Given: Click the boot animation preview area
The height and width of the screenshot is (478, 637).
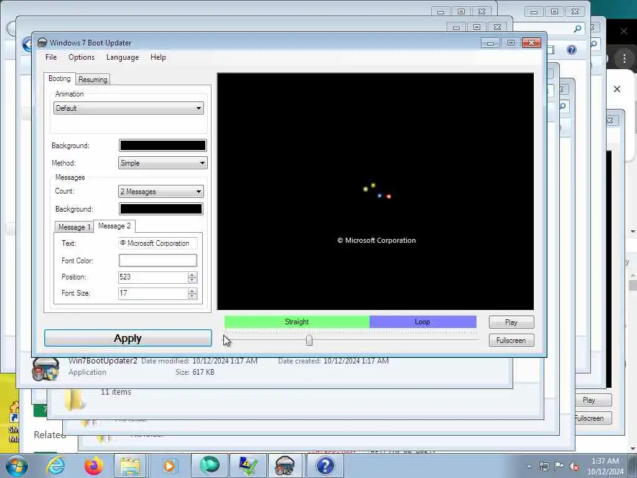Looking at the screenshot, I should (375, 192).
